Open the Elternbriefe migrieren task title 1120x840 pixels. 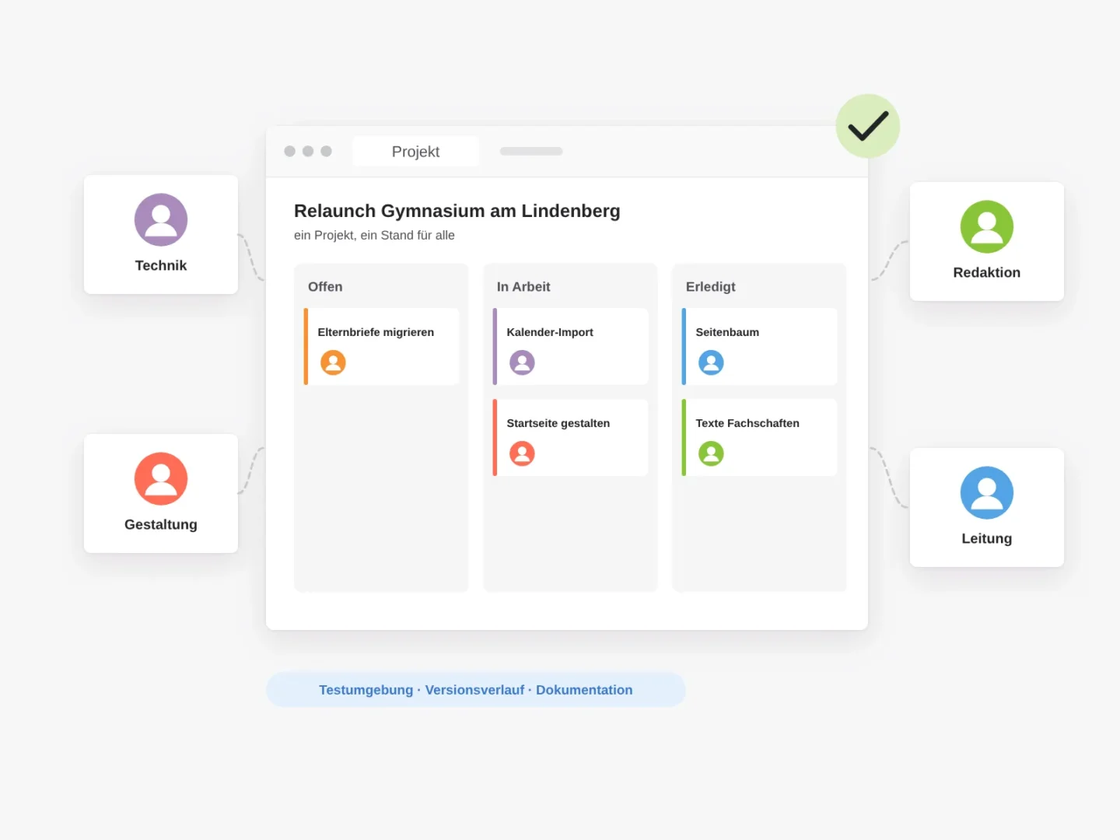pos(376,332)
